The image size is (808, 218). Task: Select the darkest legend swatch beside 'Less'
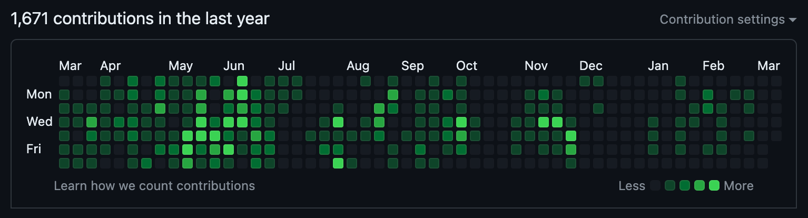point(655,185)
